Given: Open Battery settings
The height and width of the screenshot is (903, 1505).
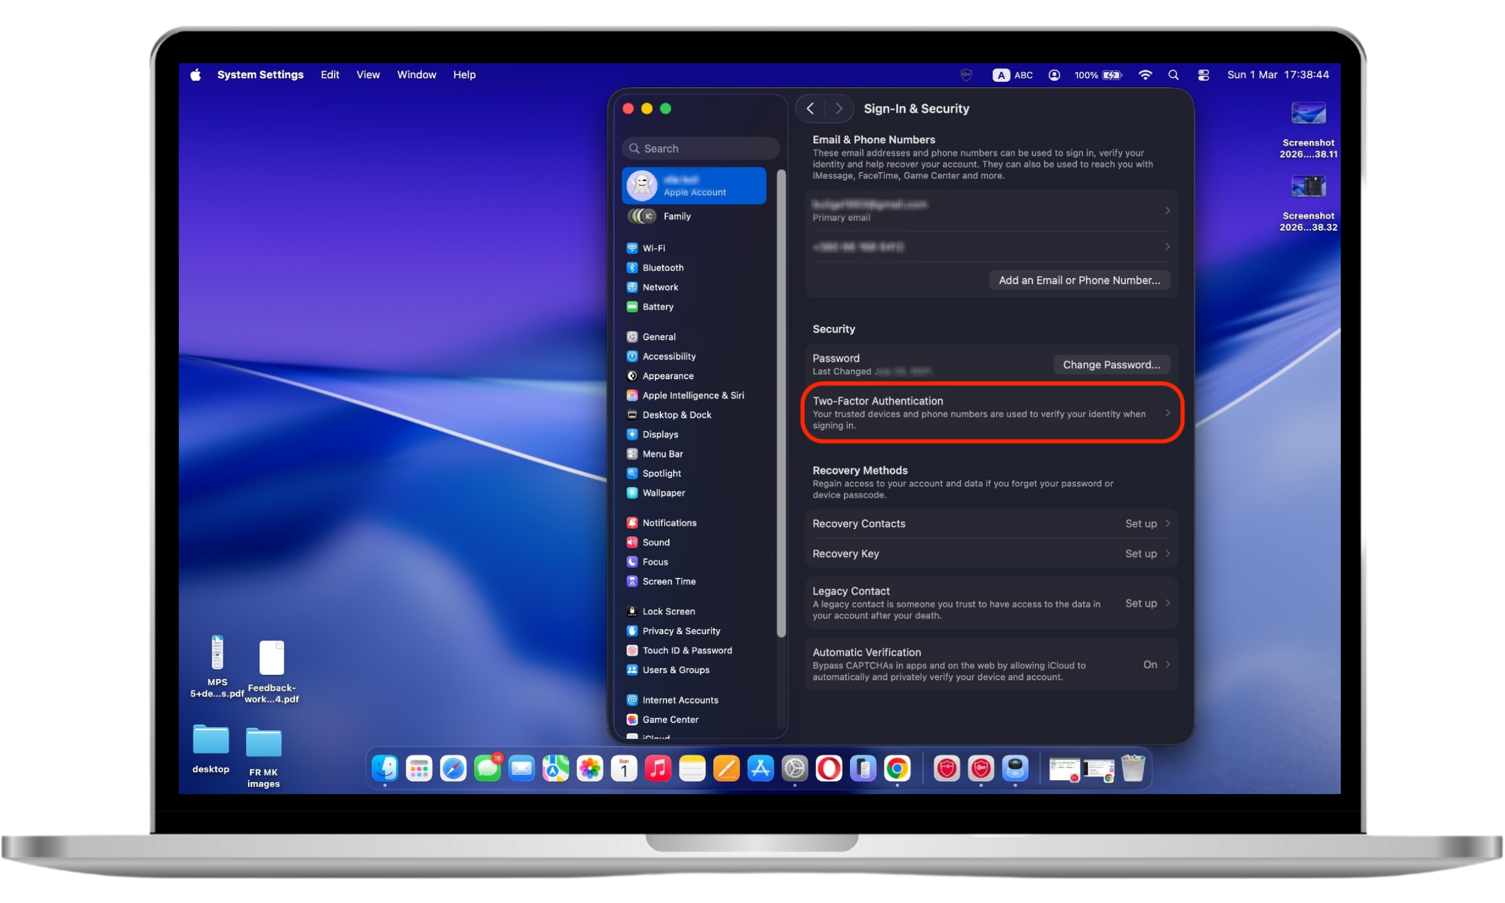Looking at the screenshot, I should click(657, 306).
